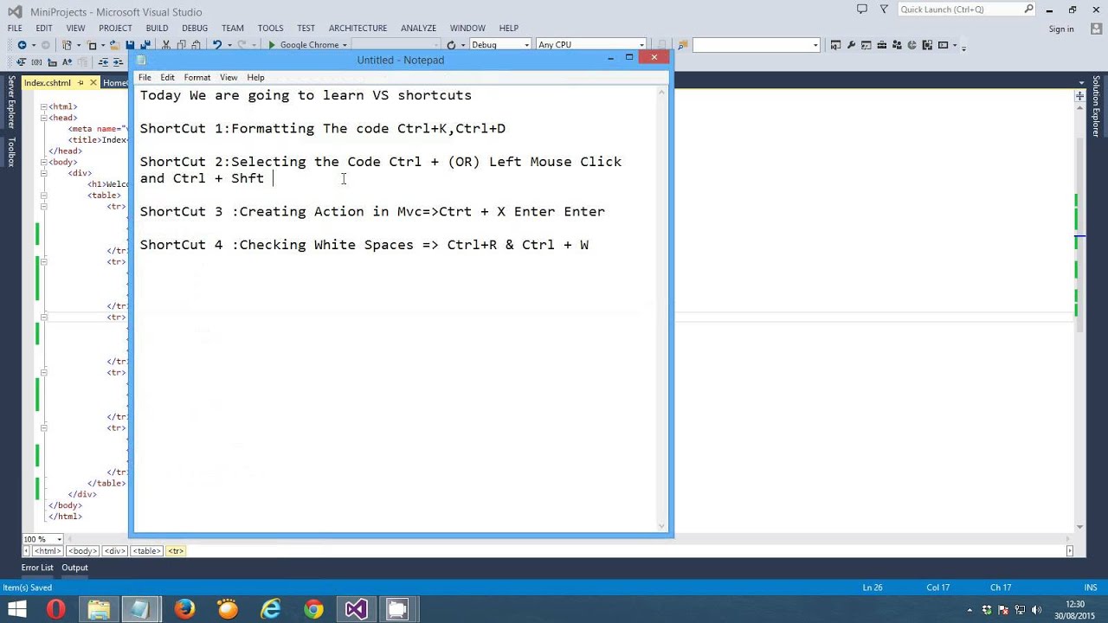Viewport: 1108px width, 623px height.
Task: Open the Undo history dropdown arrow
Action: 229,45
